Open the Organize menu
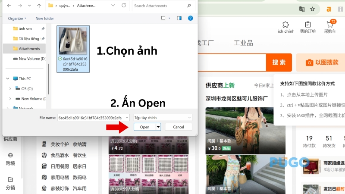Viewport: 345px width, 194px height. click(x=17, y=19)
